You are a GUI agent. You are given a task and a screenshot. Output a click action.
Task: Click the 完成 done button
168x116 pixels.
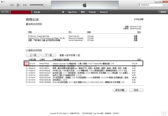pyautogui.click(x=136, y=90)
